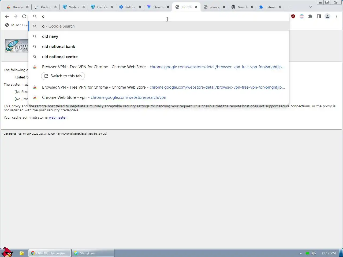This screenshot has width=343, height=257.
Task: Open the Extensions puzzle piece menu
Action: pyautogui.click(x=310, y=16)
